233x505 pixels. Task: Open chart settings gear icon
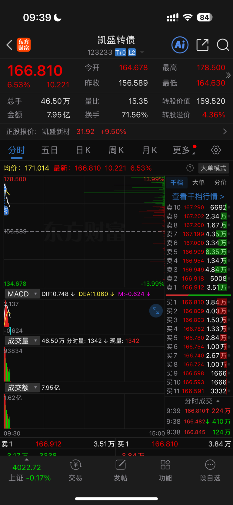(216, 150)
